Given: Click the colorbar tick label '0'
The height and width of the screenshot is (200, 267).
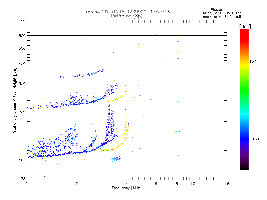Looking at the screenshot, I should 250,100.
